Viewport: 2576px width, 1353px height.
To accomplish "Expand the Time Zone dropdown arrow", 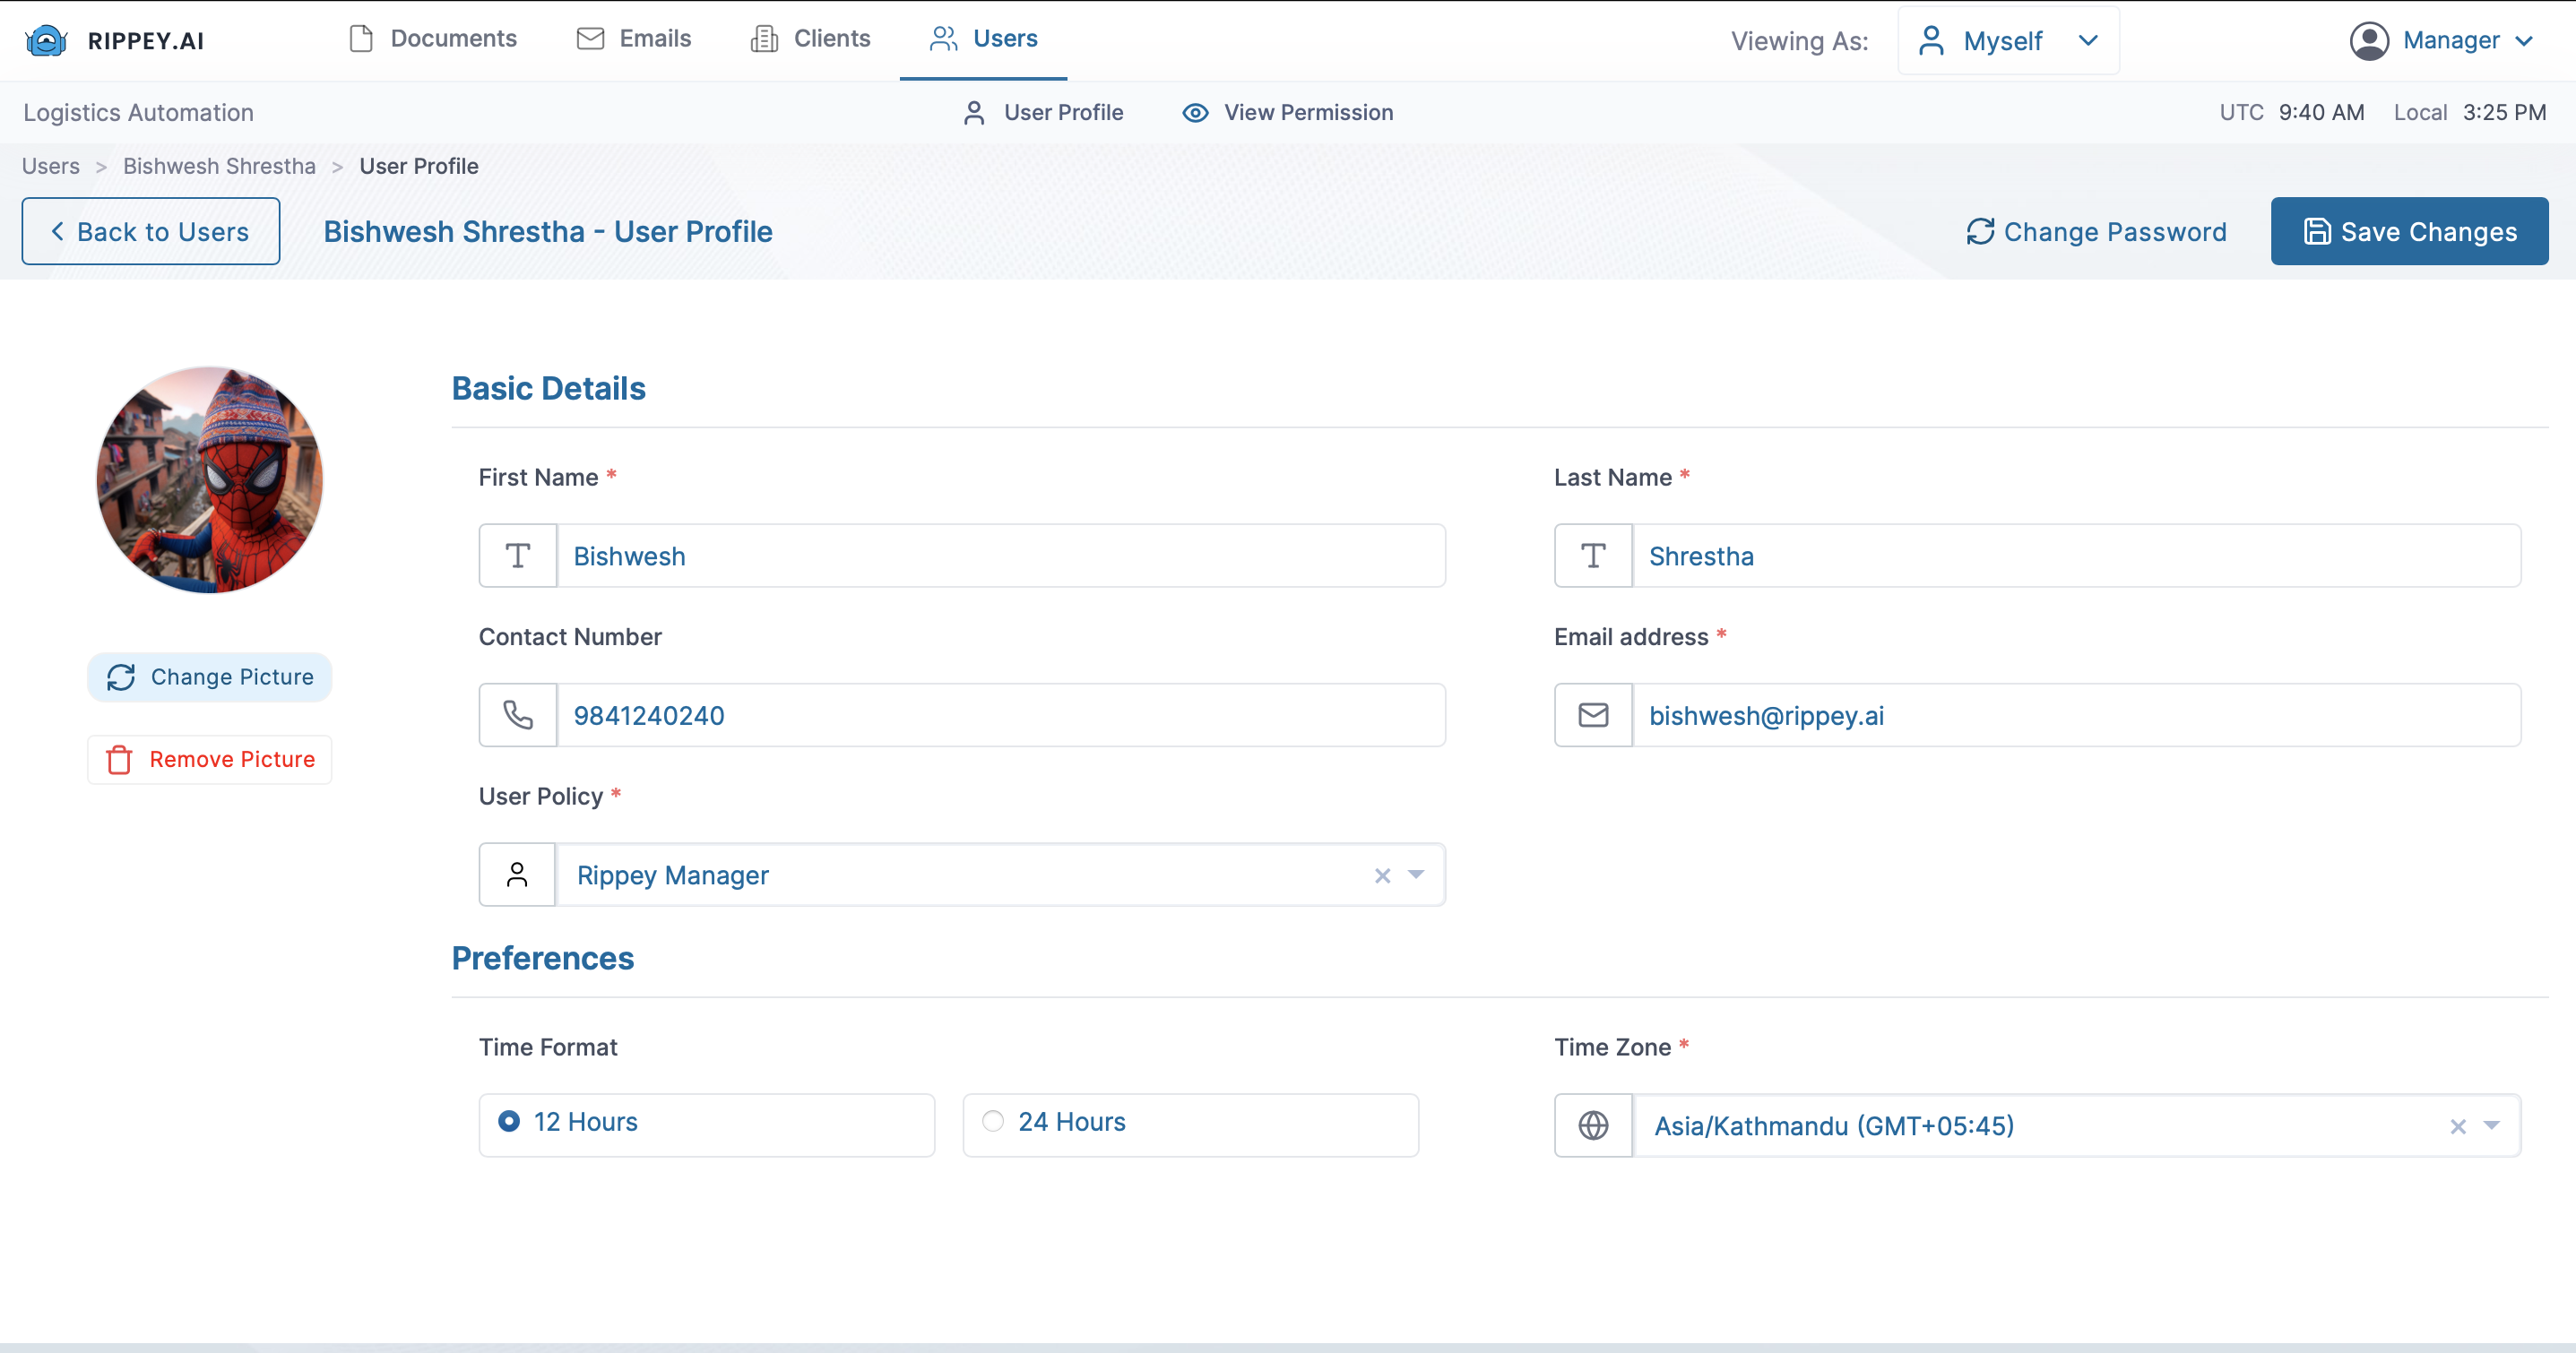I will pyautogui.click(x=2491, y=1125).
